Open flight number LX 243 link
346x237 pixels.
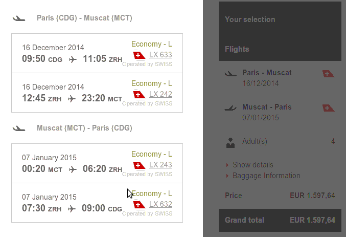coord(160,165)
